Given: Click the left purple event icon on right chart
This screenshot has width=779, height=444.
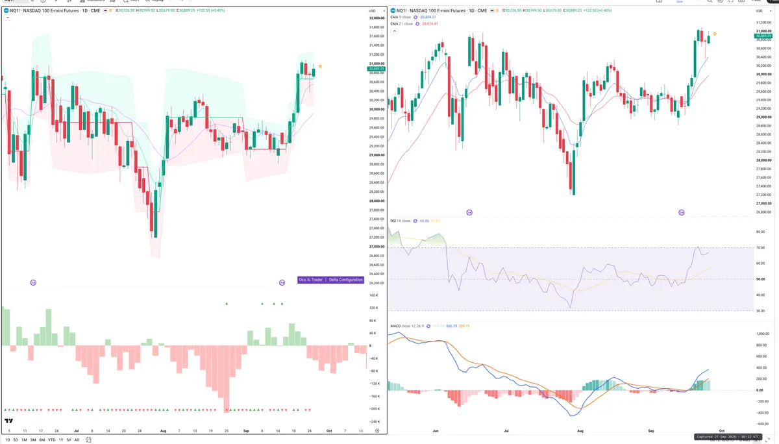Looking at the screenshot, I should tap(469, 212).
